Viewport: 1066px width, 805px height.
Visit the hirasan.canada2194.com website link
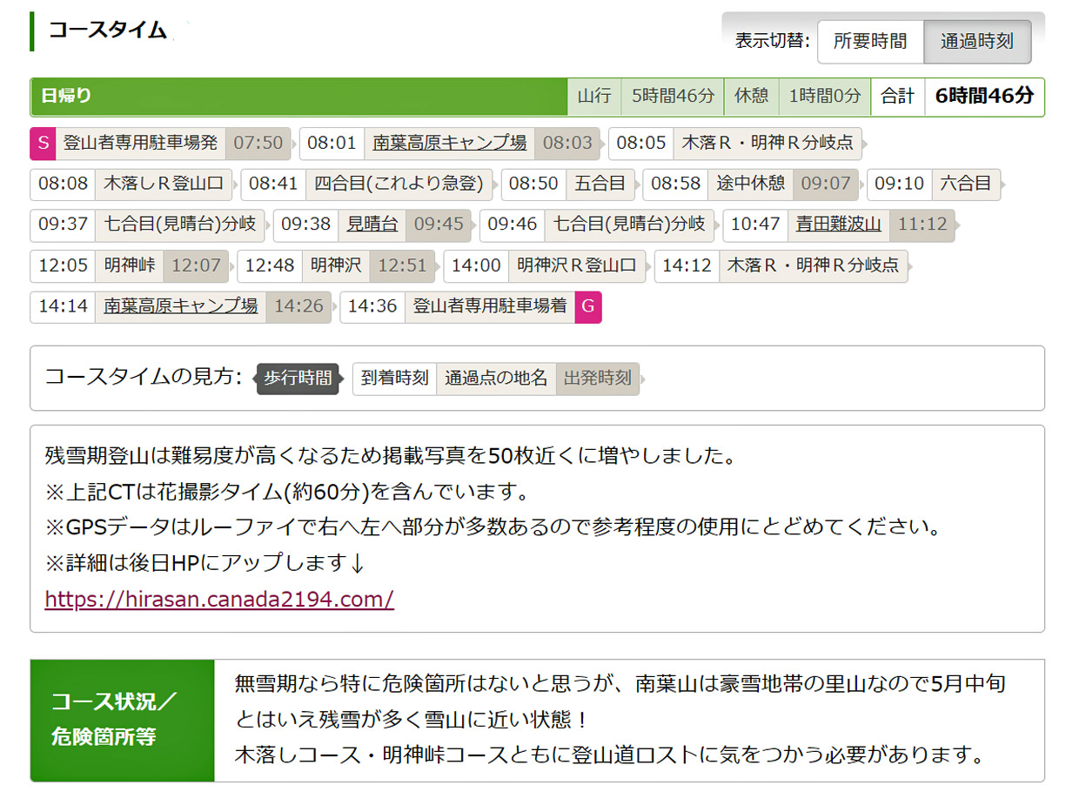pyautogui.click(x=219, y=599)
